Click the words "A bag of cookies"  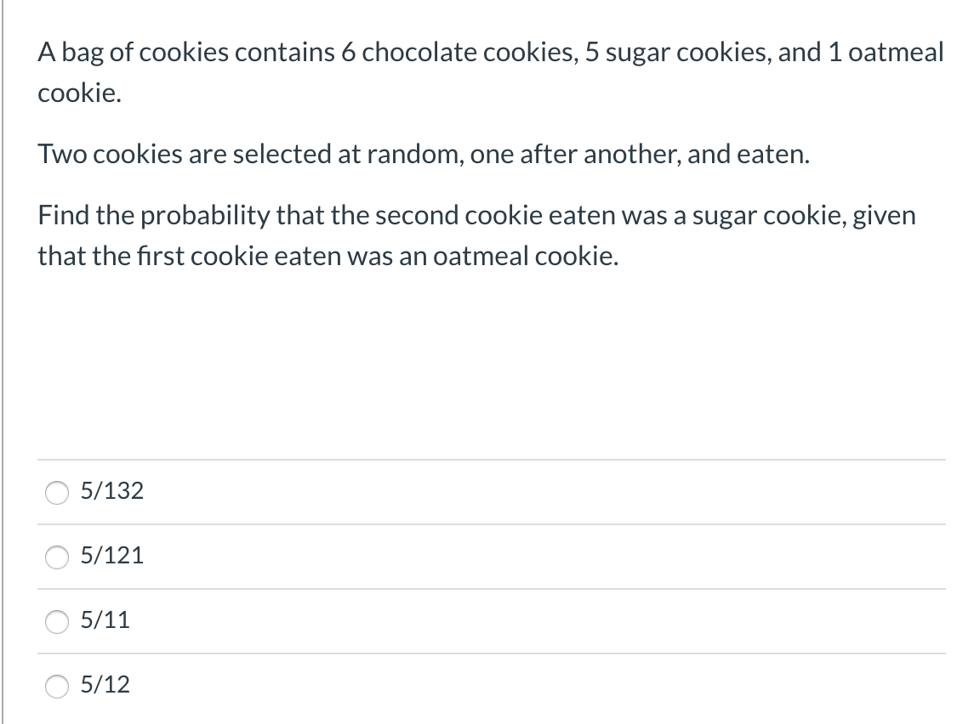(x=133, y=53)
